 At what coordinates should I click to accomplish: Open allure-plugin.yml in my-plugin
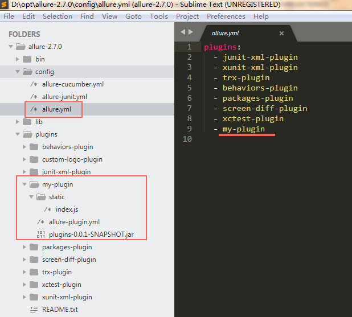74,222
